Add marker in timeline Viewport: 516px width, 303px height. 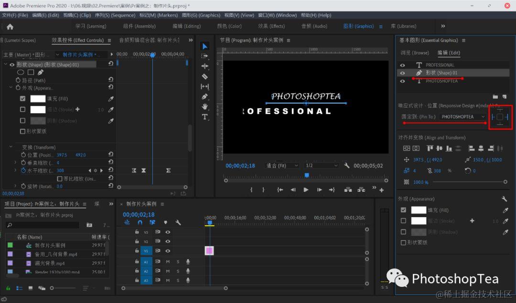tap(165, 222)
